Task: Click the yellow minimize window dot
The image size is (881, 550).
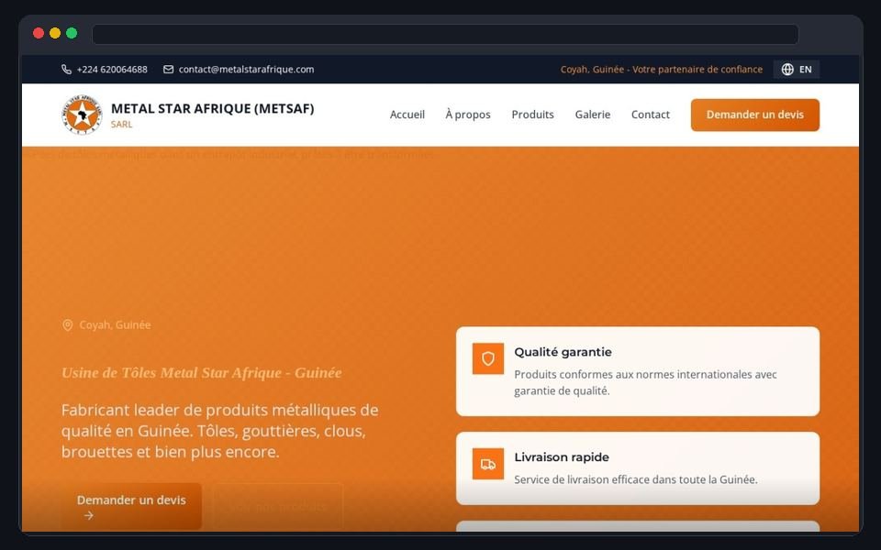Action: (x=55, y=33)
